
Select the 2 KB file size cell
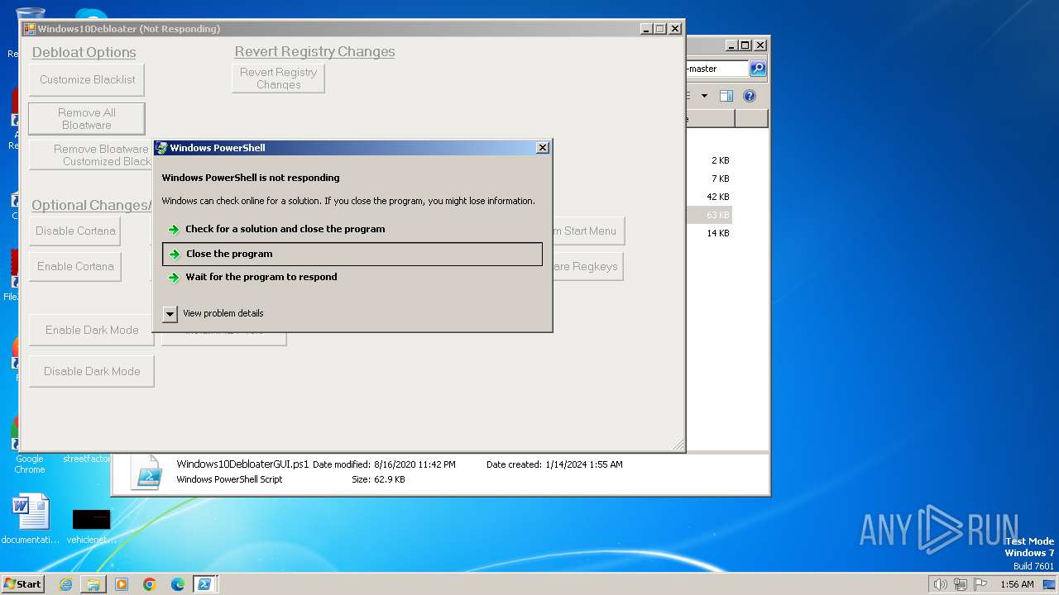720,160
